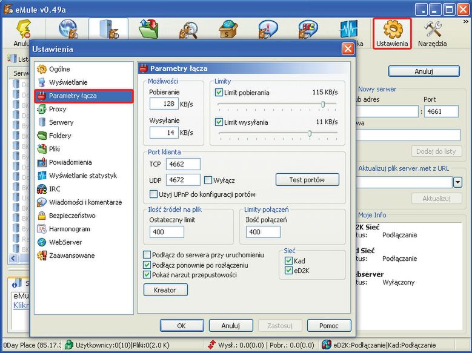This screenshot has height=353, width=472.
Task: Select Wiadomości i komentarze category
Action: pyautogui.click(x=84, y=202)
